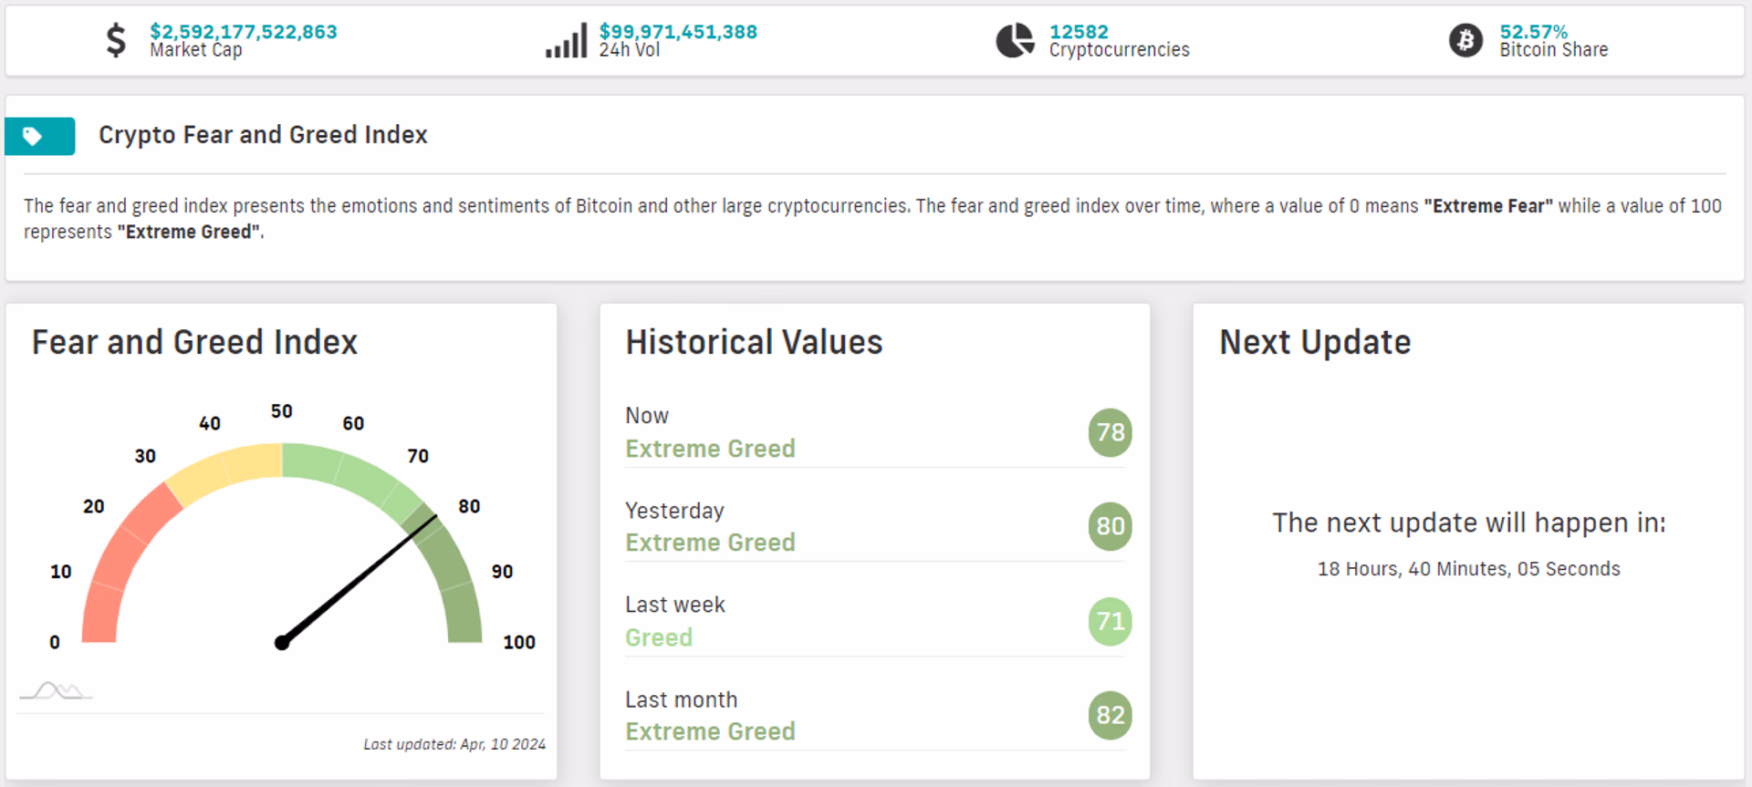
Task: Click the 24h Vol value $99,971,451,388
Action: 678,32
